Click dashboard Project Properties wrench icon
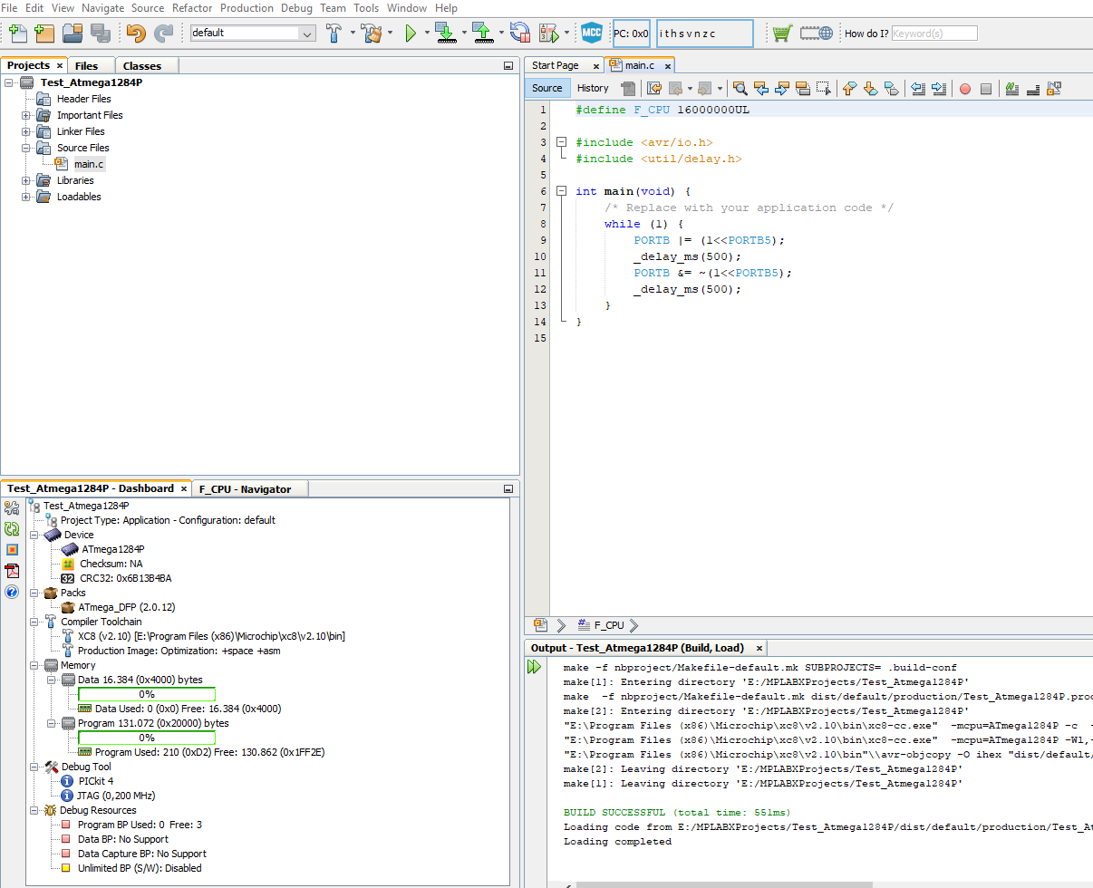1093x888 pixels. tap(12, 507)
